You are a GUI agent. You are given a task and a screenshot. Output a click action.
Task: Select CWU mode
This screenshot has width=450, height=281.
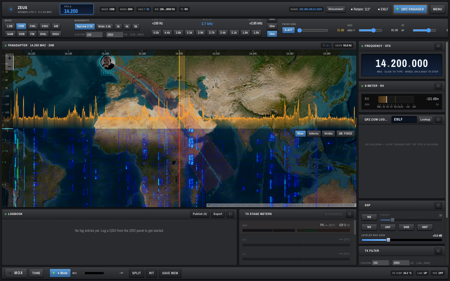click(x=45, y=26)
